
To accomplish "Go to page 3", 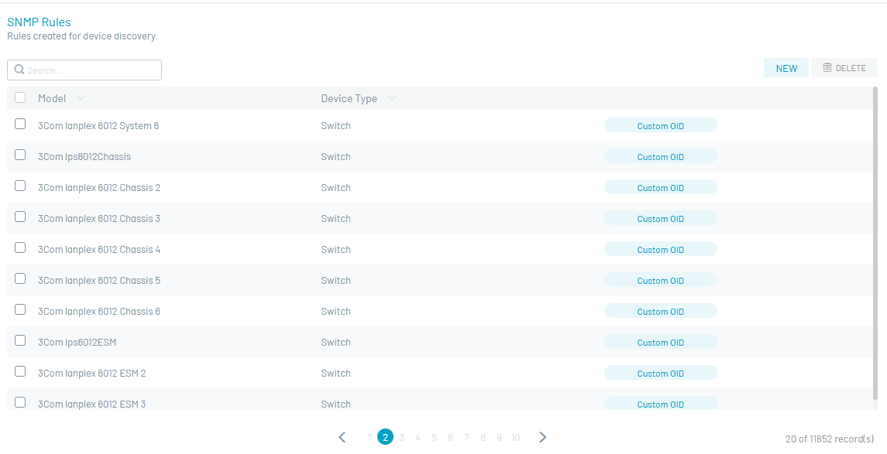I will pyautogui.click(x=401, y=437).
